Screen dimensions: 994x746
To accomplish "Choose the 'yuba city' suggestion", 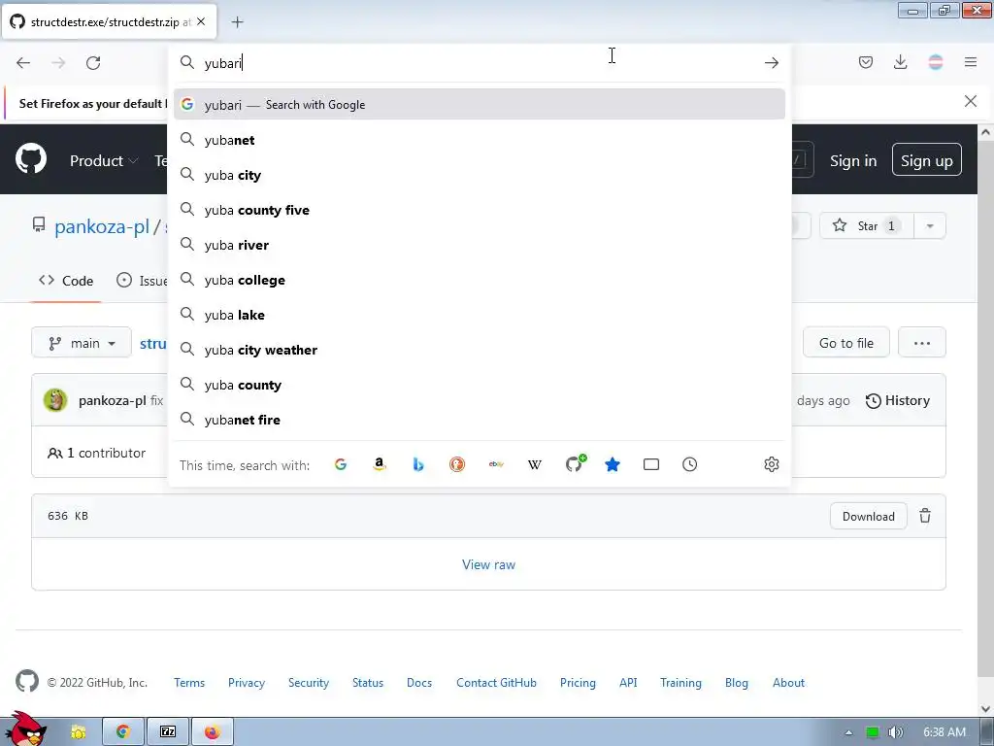I will coord(480,175).
